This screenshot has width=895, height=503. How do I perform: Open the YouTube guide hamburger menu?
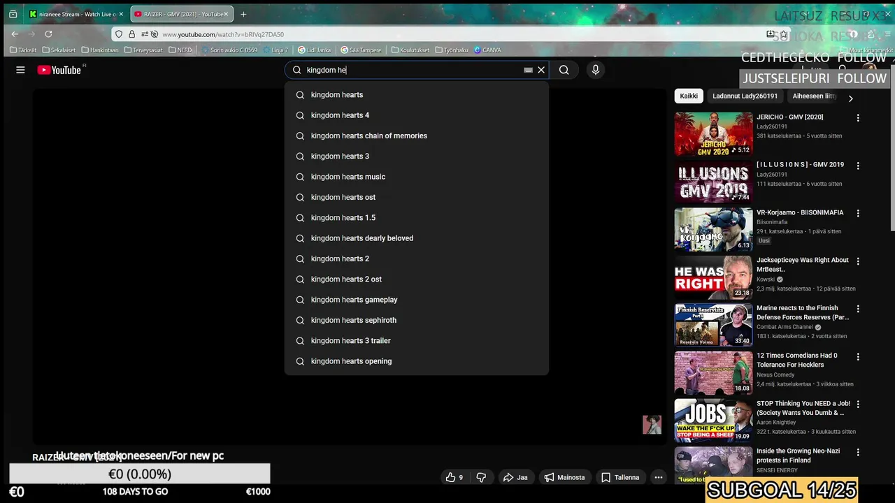pos(20,70)
